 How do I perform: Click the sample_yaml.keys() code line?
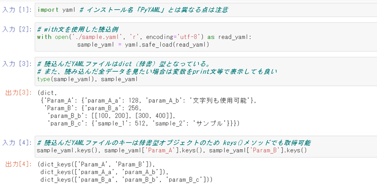pyautogui.click(x=171, y=150)
